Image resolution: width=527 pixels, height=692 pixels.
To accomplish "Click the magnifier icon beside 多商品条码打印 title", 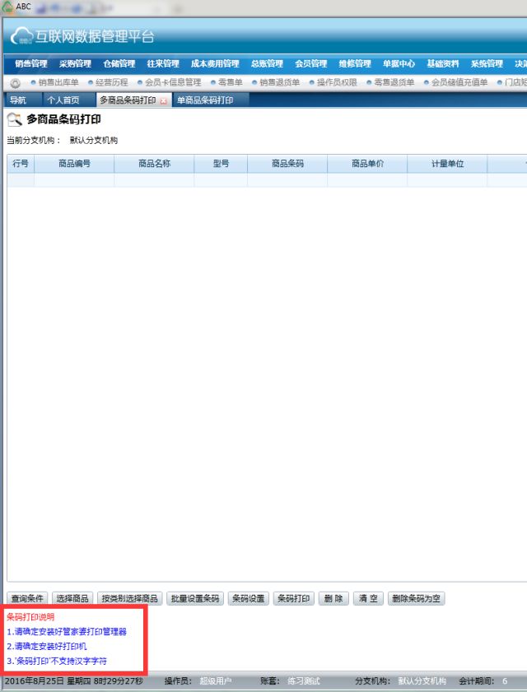I will 14,120.
